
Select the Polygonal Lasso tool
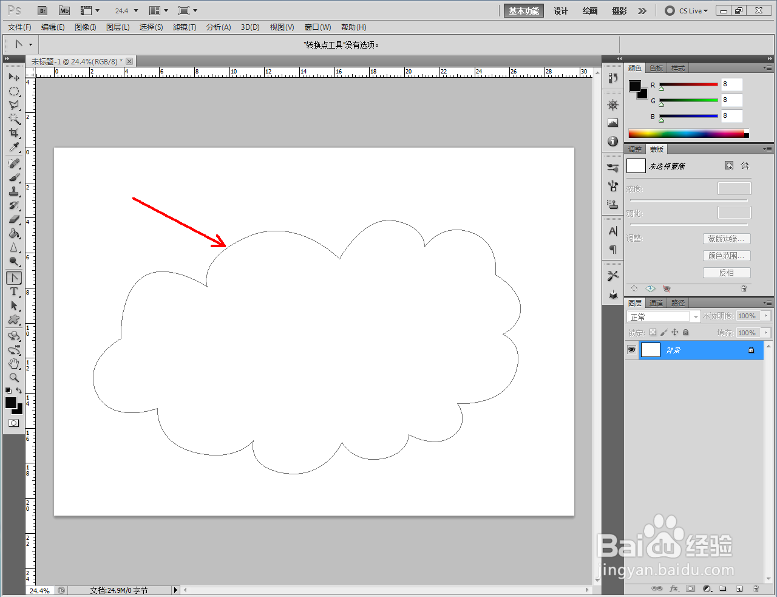(x=14, y=105)
